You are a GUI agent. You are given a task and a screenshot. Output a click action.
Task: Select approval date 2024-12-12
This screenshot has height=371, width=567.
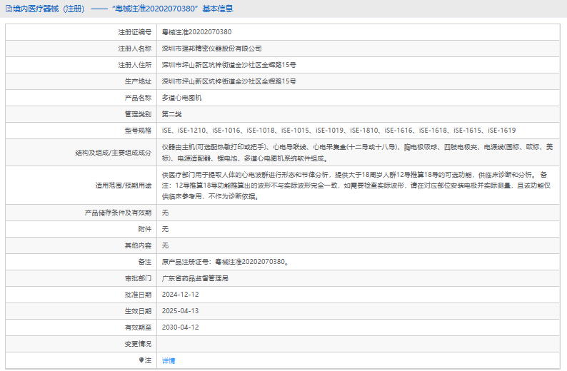click(181, 295)
